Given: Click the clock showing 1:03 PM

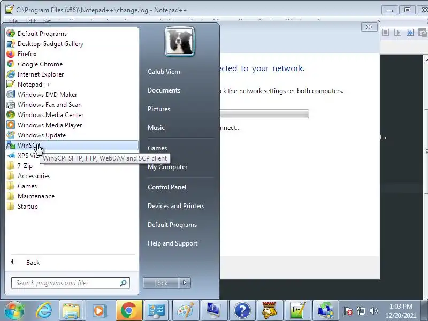Looking at the screenshot, I should 401,311.
